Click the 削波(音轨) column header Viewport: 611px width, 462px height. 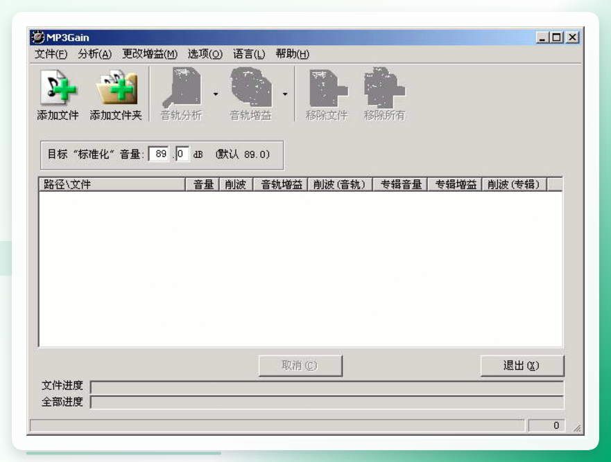pos(341,184)
